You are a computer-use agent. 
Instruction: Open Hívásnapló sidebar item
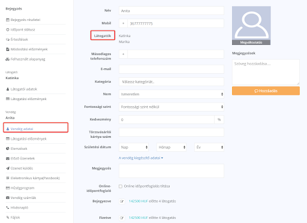coord(19,207)
